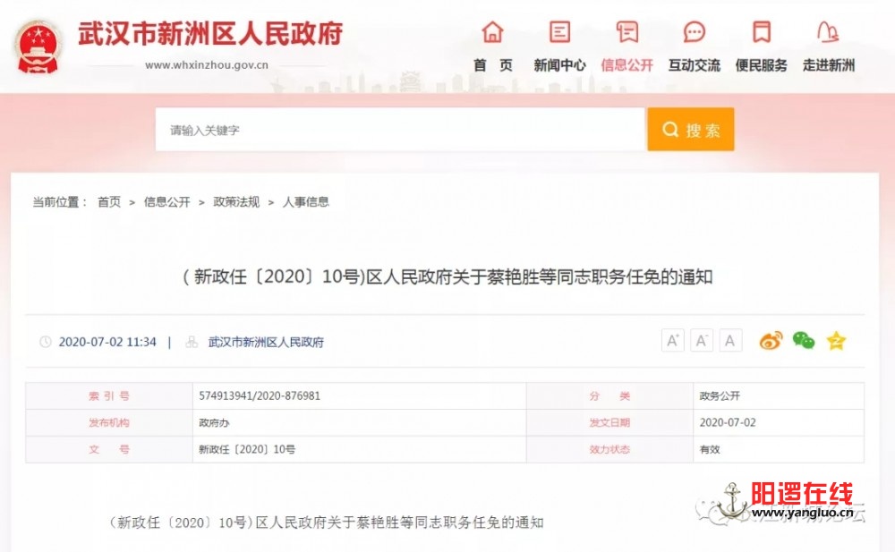
Task: Click the national emblem logo
Action: 38,47
